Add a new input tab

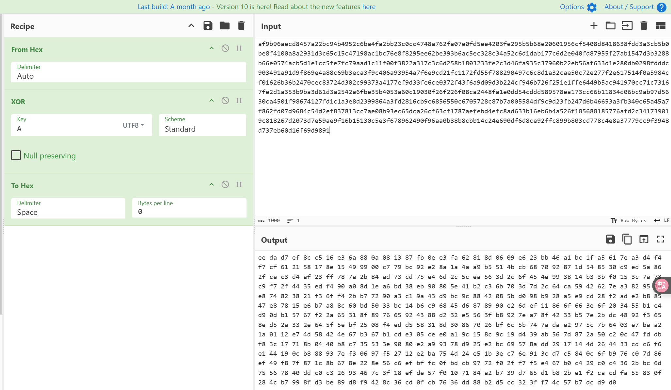pos(594,26)
